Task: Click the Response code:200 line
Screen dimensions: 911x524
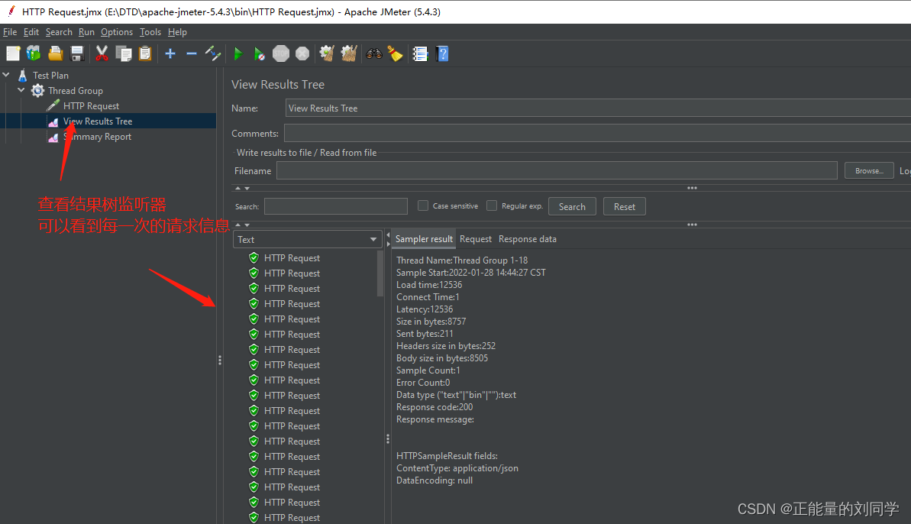Action: coord(434,406)
